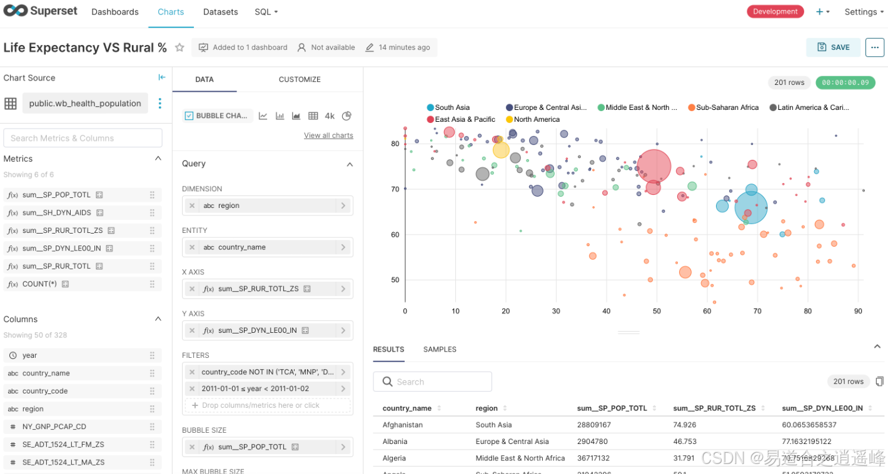Remove country_name from Entity field
Screen dimensions: 888x474
[x=192, y=247]
